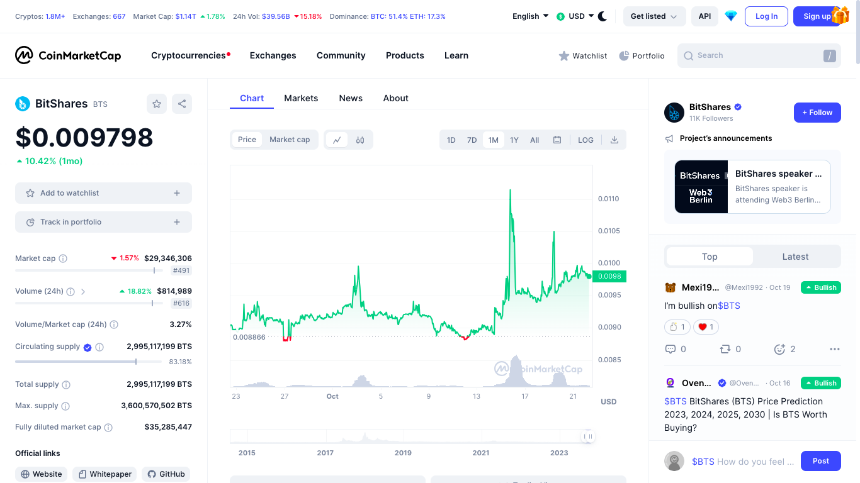Open Get listed dropdown

point(655,16)
